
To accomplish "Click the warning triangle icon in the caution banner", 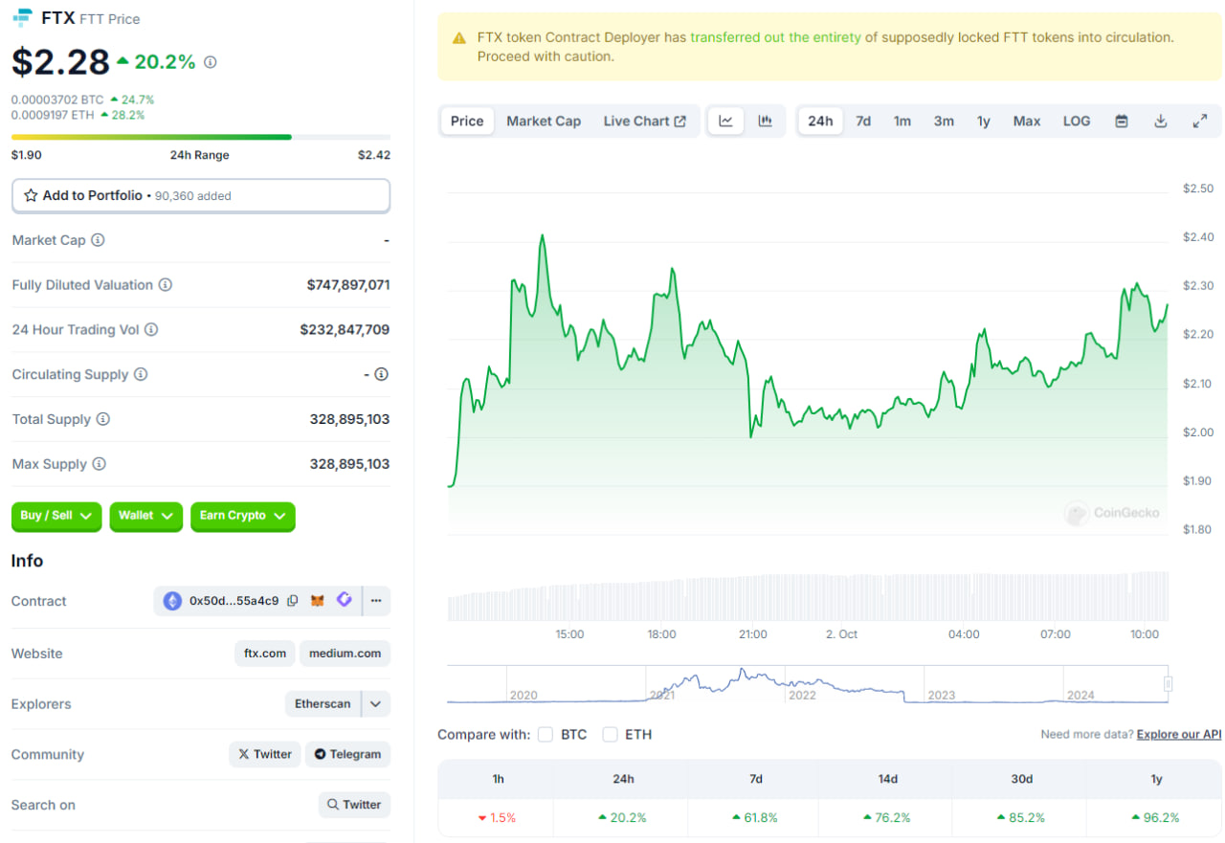I will pos(459,38).
